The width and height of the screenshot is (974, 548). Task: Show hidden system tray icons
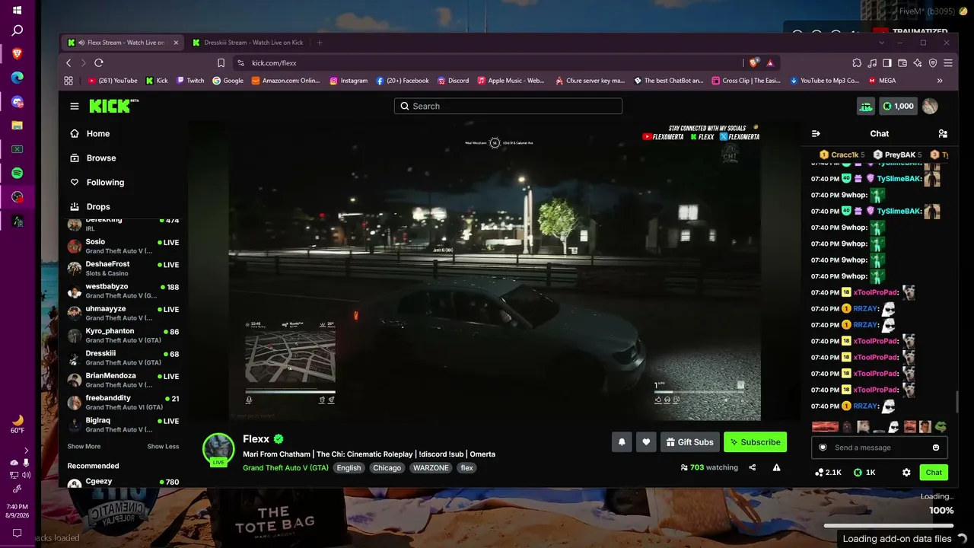click(26, 451)
